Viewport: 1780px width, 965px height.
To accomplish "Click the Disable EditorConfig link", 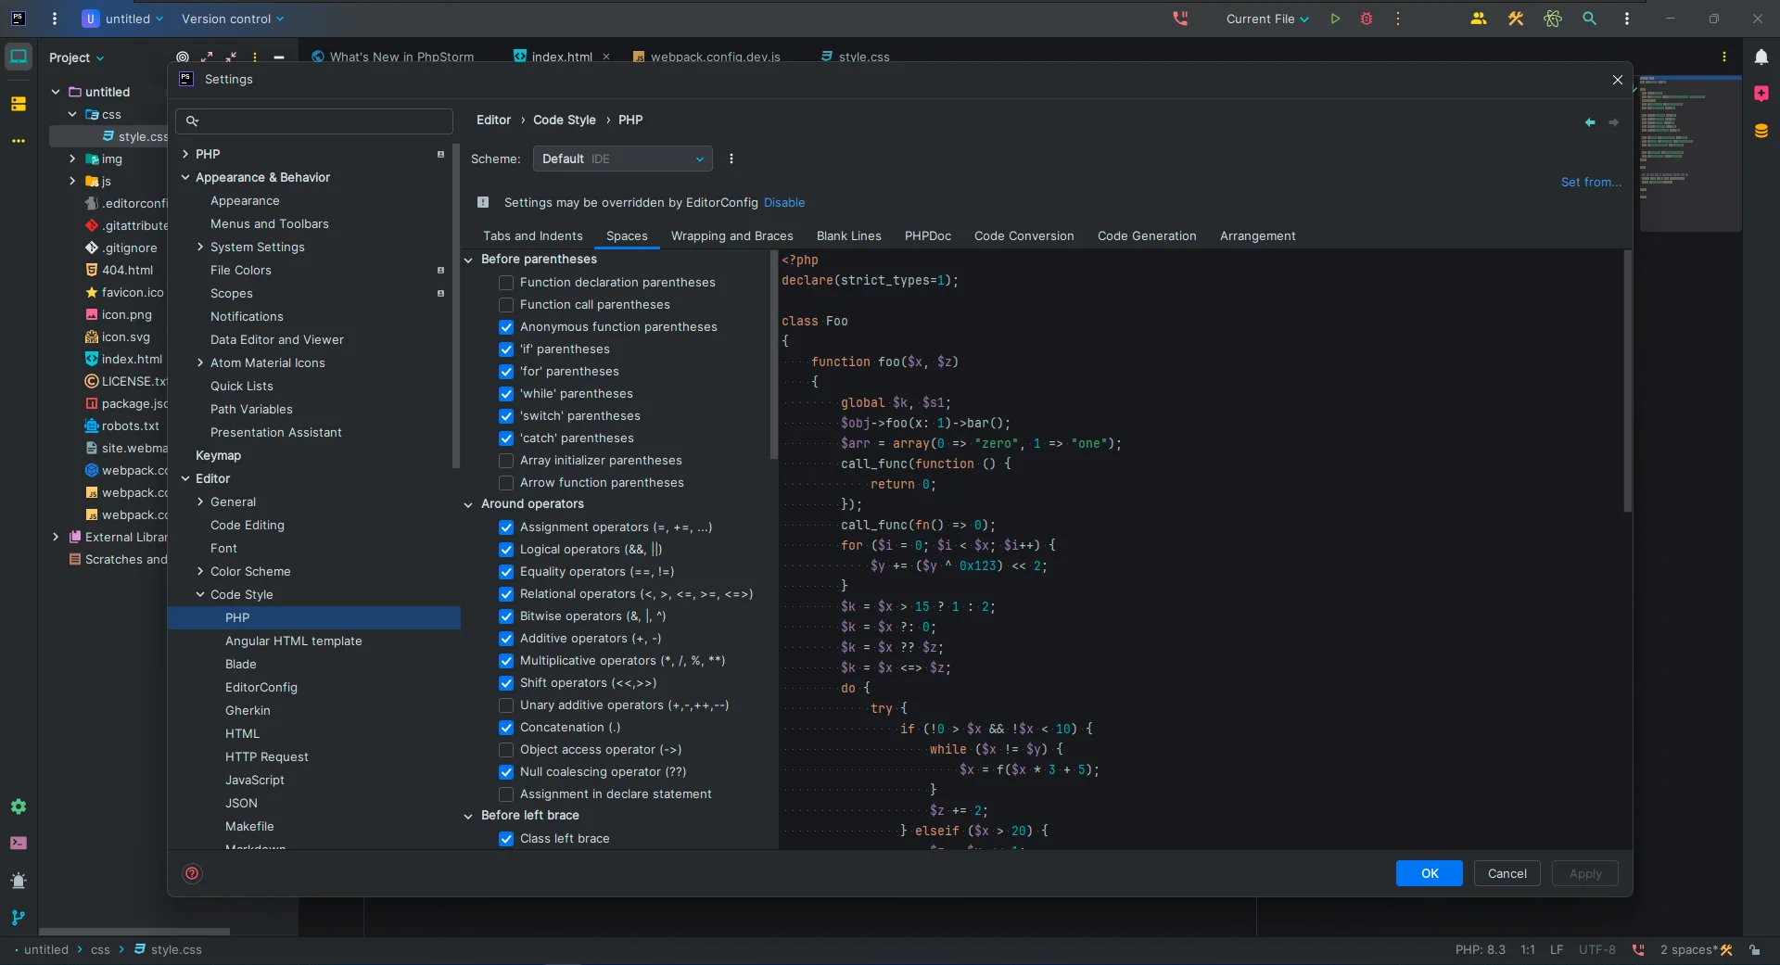I will coord(783,203).
